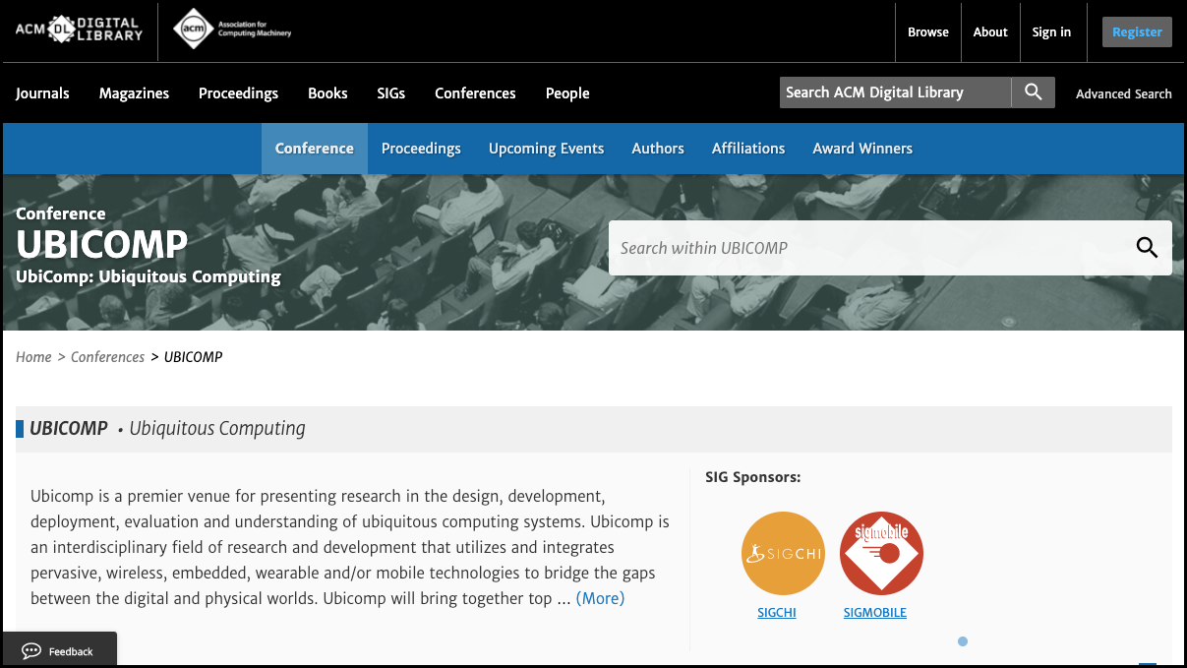Open the ACM Digital Library home logo

pos(79,30)
